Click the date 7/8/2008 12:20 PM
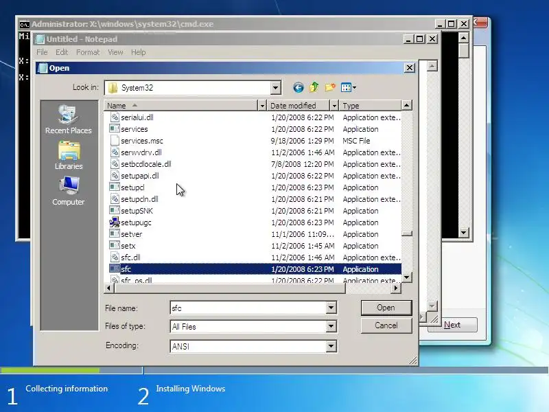Viewport: 549px width, 412px height. click(x=303, y=164)
